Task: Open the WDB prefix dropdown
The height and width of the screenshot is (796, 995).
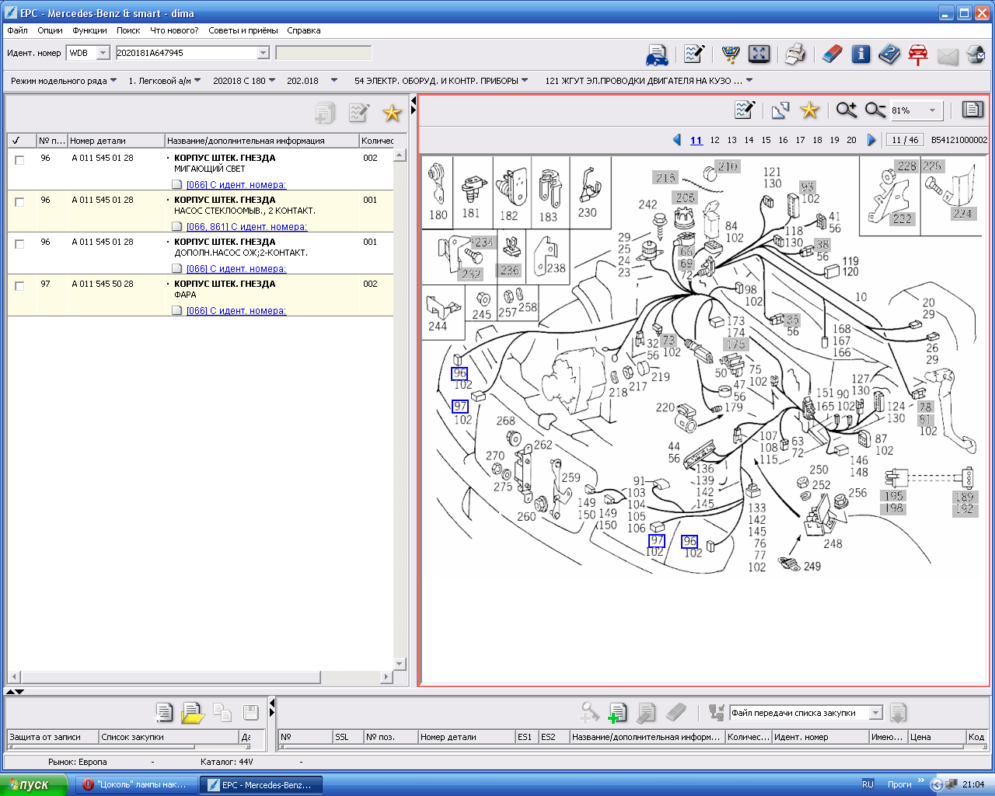Action: pos(103,53)
